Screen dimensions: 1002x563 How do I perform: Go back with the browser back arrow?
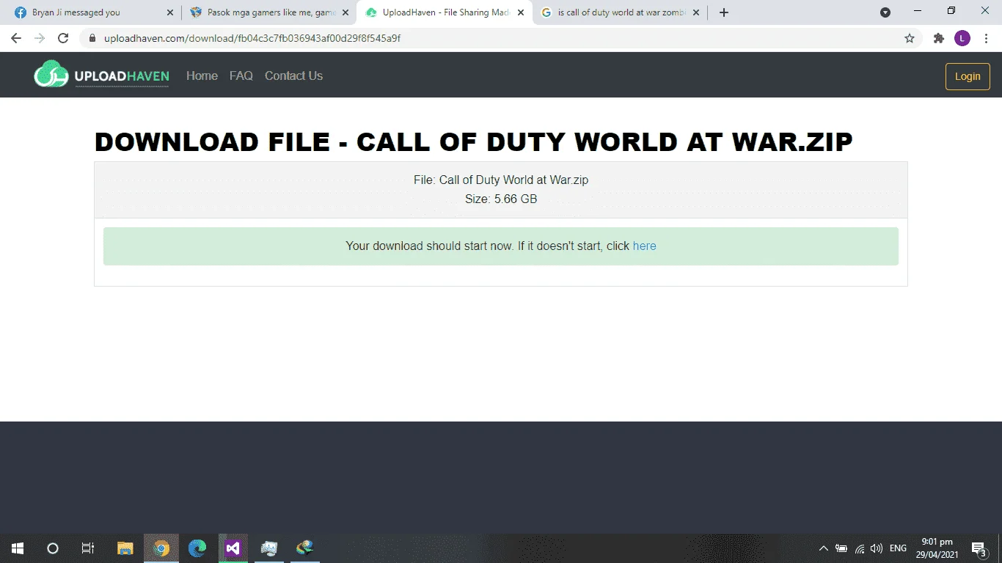pyautogui.click(x=16, y=38)
